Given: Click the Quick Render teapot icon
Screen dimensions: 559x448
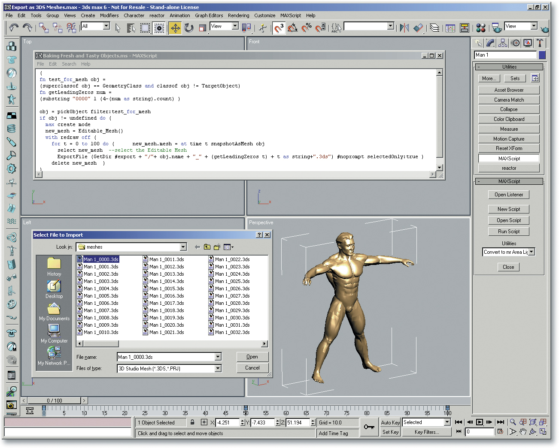Looking at the screenshot, I should pos(544,29).
